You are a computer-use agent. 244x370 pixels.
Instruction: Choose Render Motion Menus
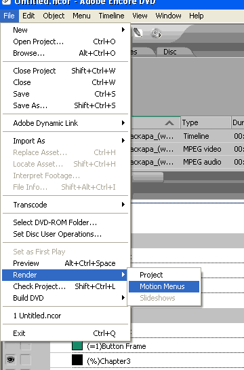(x=164, y=286)
